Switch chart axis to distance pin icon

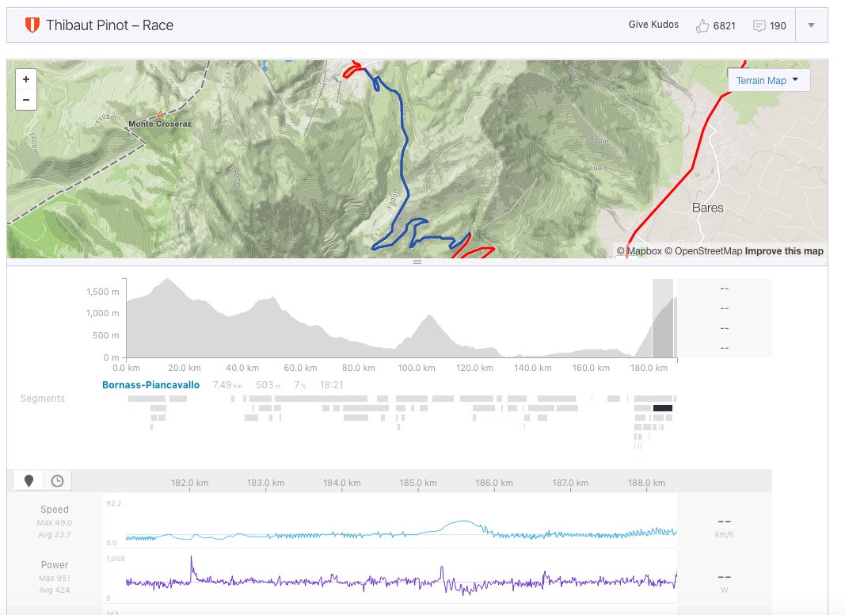(x=29, y=481)
